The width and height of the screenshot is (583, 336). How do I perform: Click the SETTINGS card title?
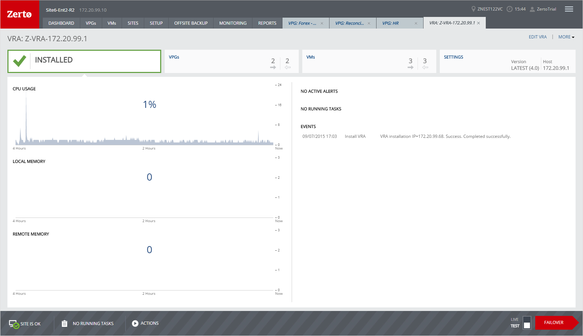click(x=454, y=57)
